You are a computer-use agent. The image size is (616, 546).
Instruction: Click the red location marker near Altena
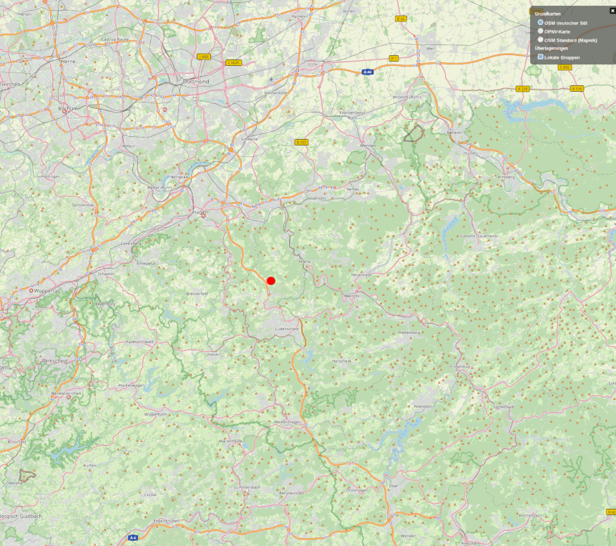[270, 281]
